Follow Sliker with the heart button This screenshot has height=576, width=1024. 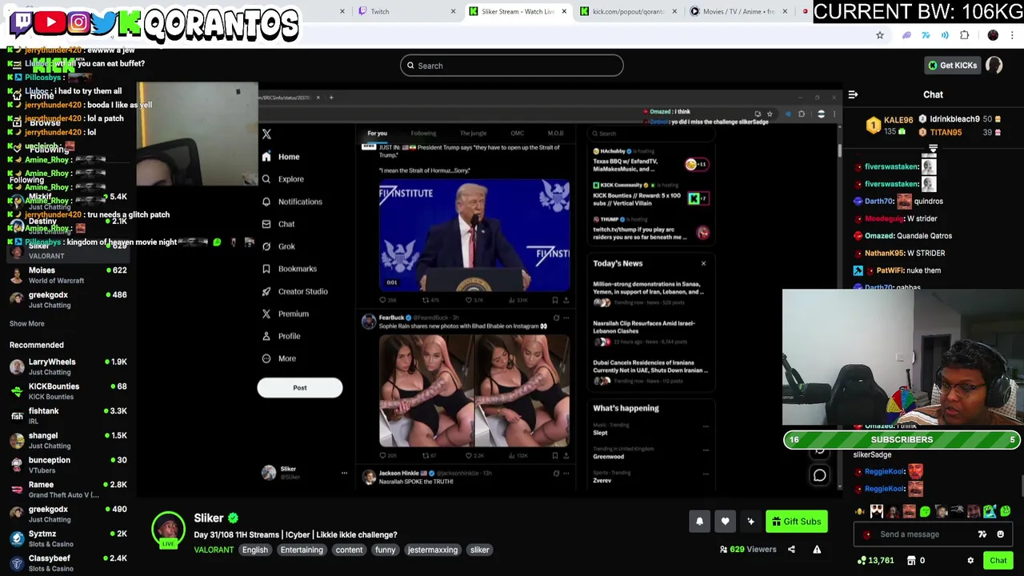[725, 522]
